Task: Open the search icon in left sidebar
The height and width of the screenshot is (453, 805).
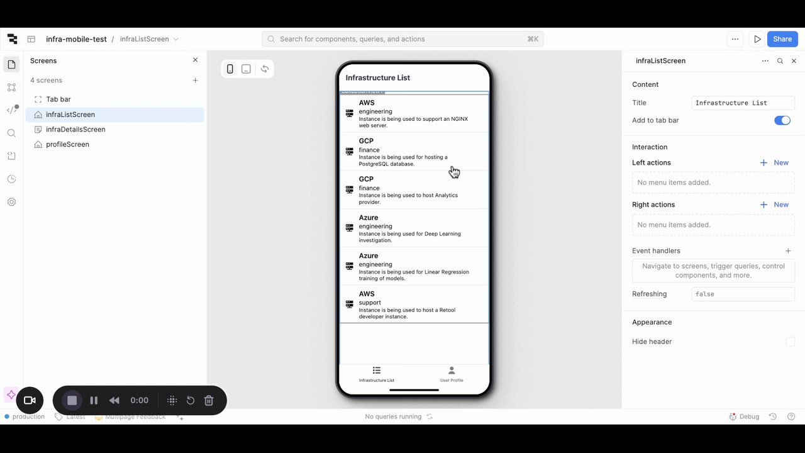Action: (x=11, y=133)
